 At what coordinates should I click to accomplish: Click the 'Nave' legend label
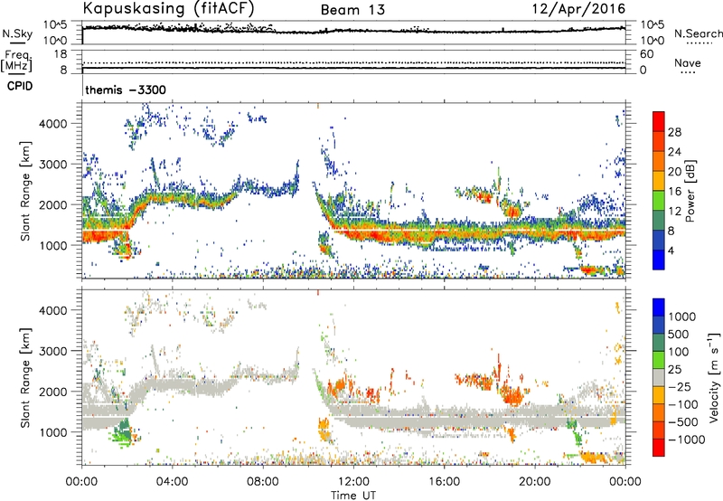[x=688, y=62]
